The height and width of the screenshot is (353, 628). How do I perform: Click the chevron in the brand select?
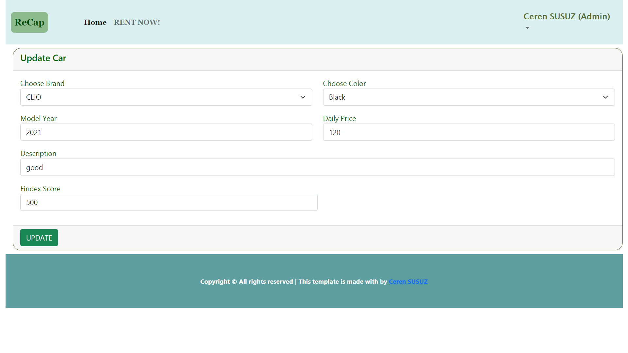coord(303,97)
